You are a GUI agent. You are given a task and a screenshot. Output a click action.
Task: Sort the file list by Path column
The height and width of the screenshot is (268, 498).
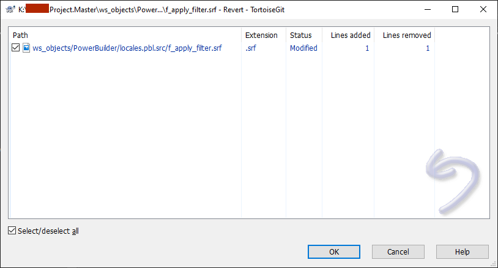(122, 35)
